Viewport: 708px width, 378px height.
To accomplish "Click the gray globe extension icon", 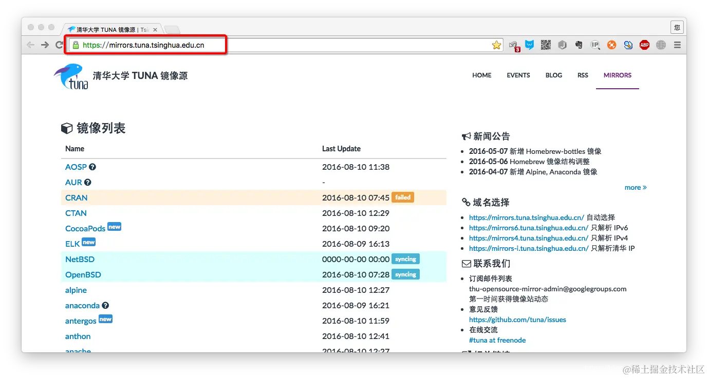I will 661,45.
